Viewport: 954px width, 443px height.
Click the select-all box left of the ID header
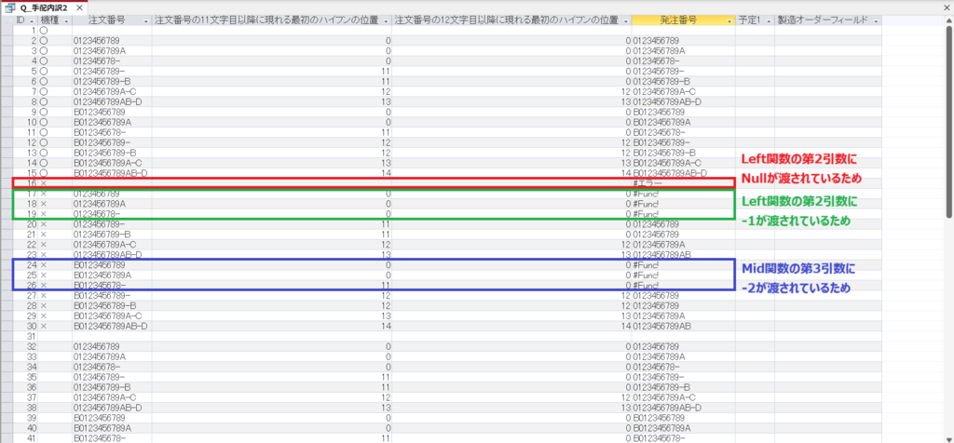point(7,20)
